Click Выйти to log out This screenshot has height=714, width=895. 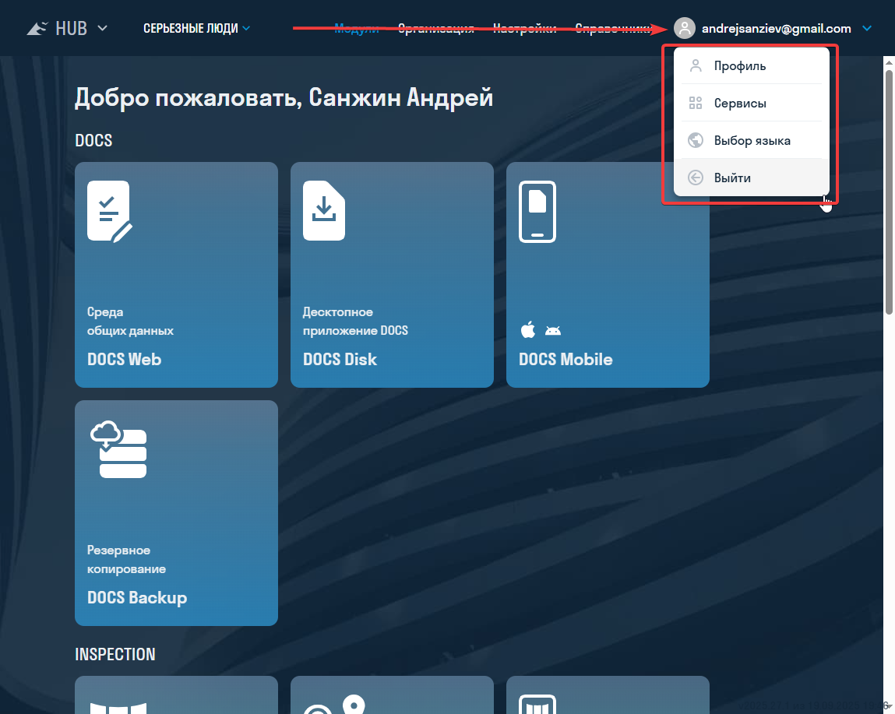tap(732, 178)
